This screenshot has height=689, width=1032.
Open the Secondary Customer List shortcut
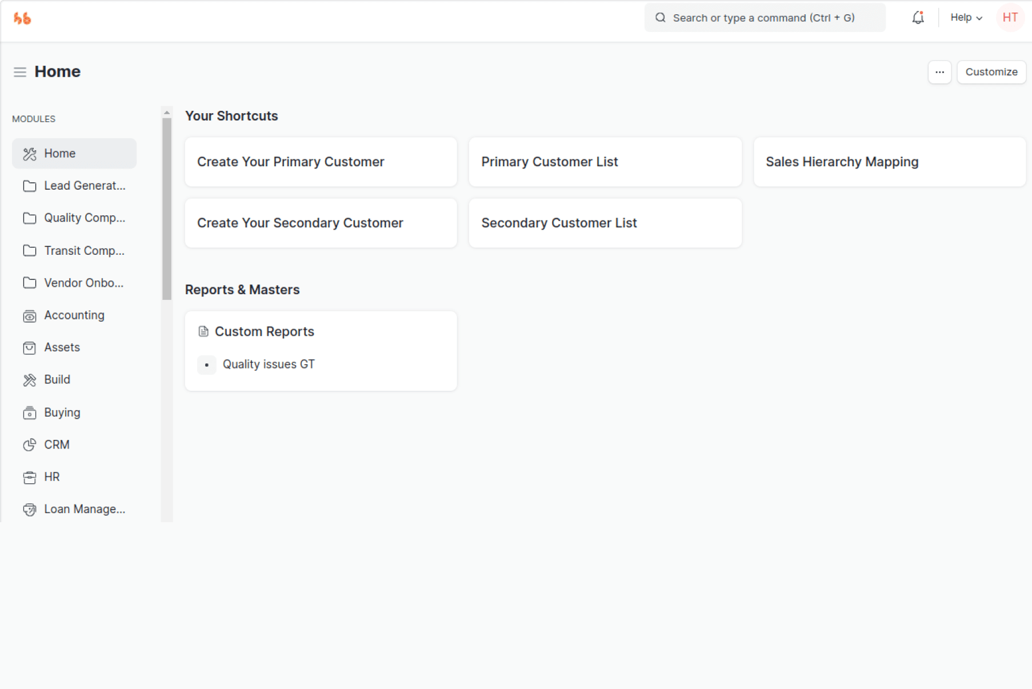pyautogui.click(x=605, y=223)
